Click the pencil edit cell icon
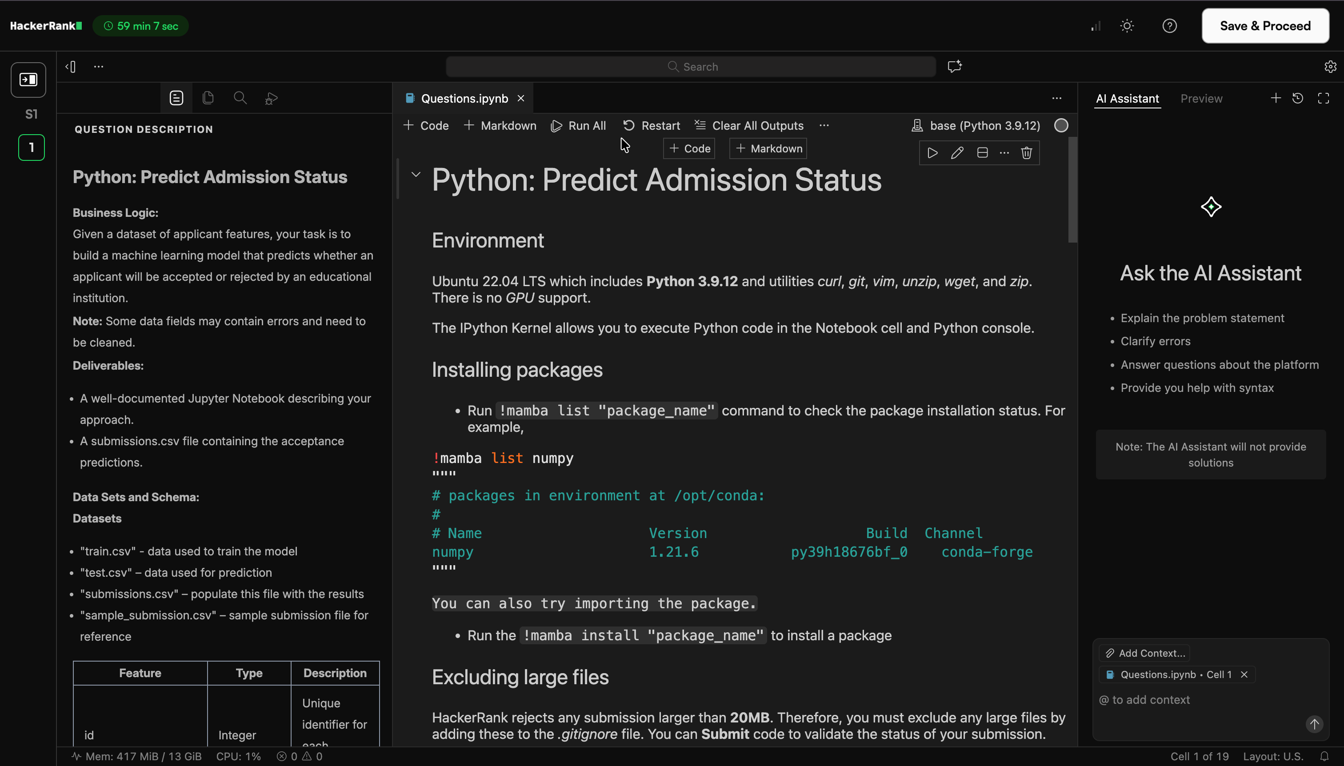Screen dimensions: 1344x766 (x=957, y=153)
